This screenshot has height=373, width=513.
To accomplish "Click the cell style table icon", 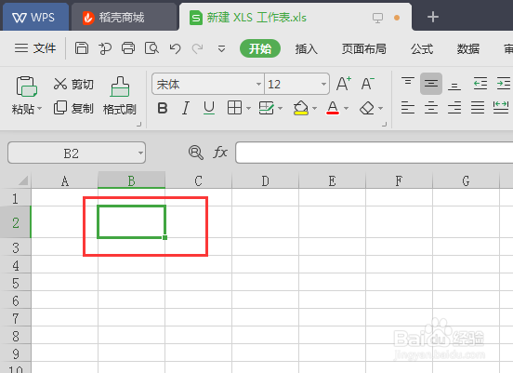I will [x=267, y=108].
